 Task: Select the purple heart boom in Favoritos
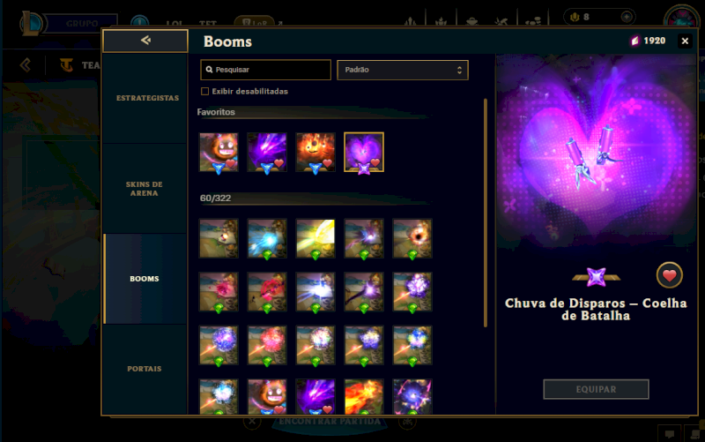pyautogui.click(x=364, y=152)
